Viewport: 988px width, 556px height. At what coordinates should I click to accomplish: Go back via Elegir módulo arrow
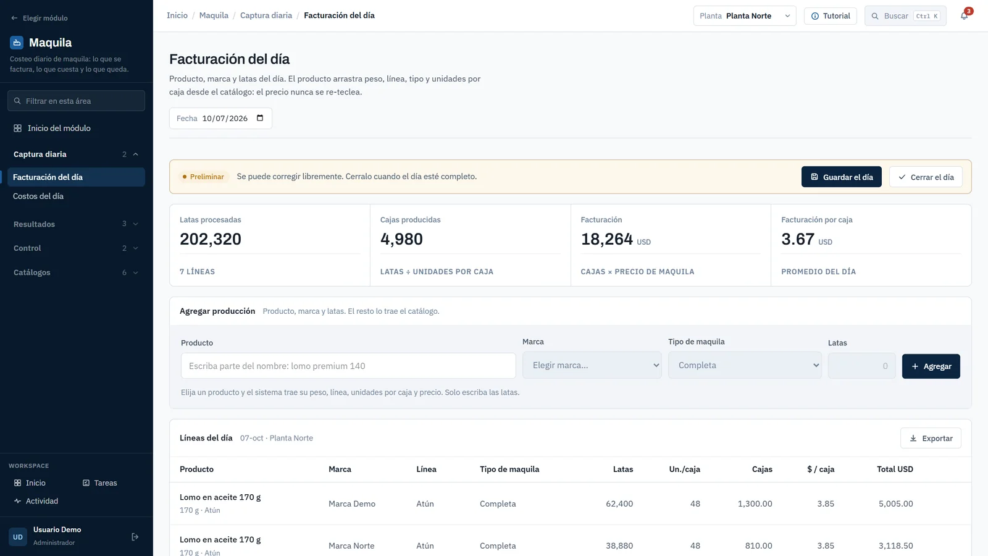pos(14,18)
